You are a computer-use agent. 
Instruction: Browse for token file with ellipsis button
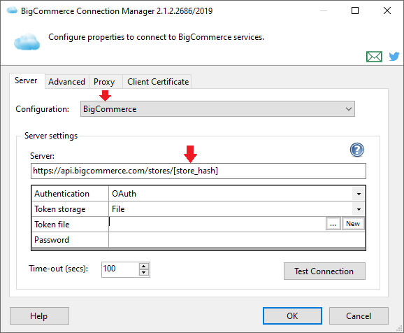333,224
